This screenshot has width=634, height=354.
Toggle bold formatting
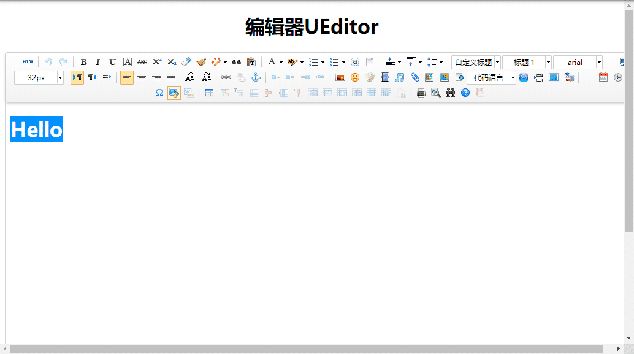click(84, 62)
